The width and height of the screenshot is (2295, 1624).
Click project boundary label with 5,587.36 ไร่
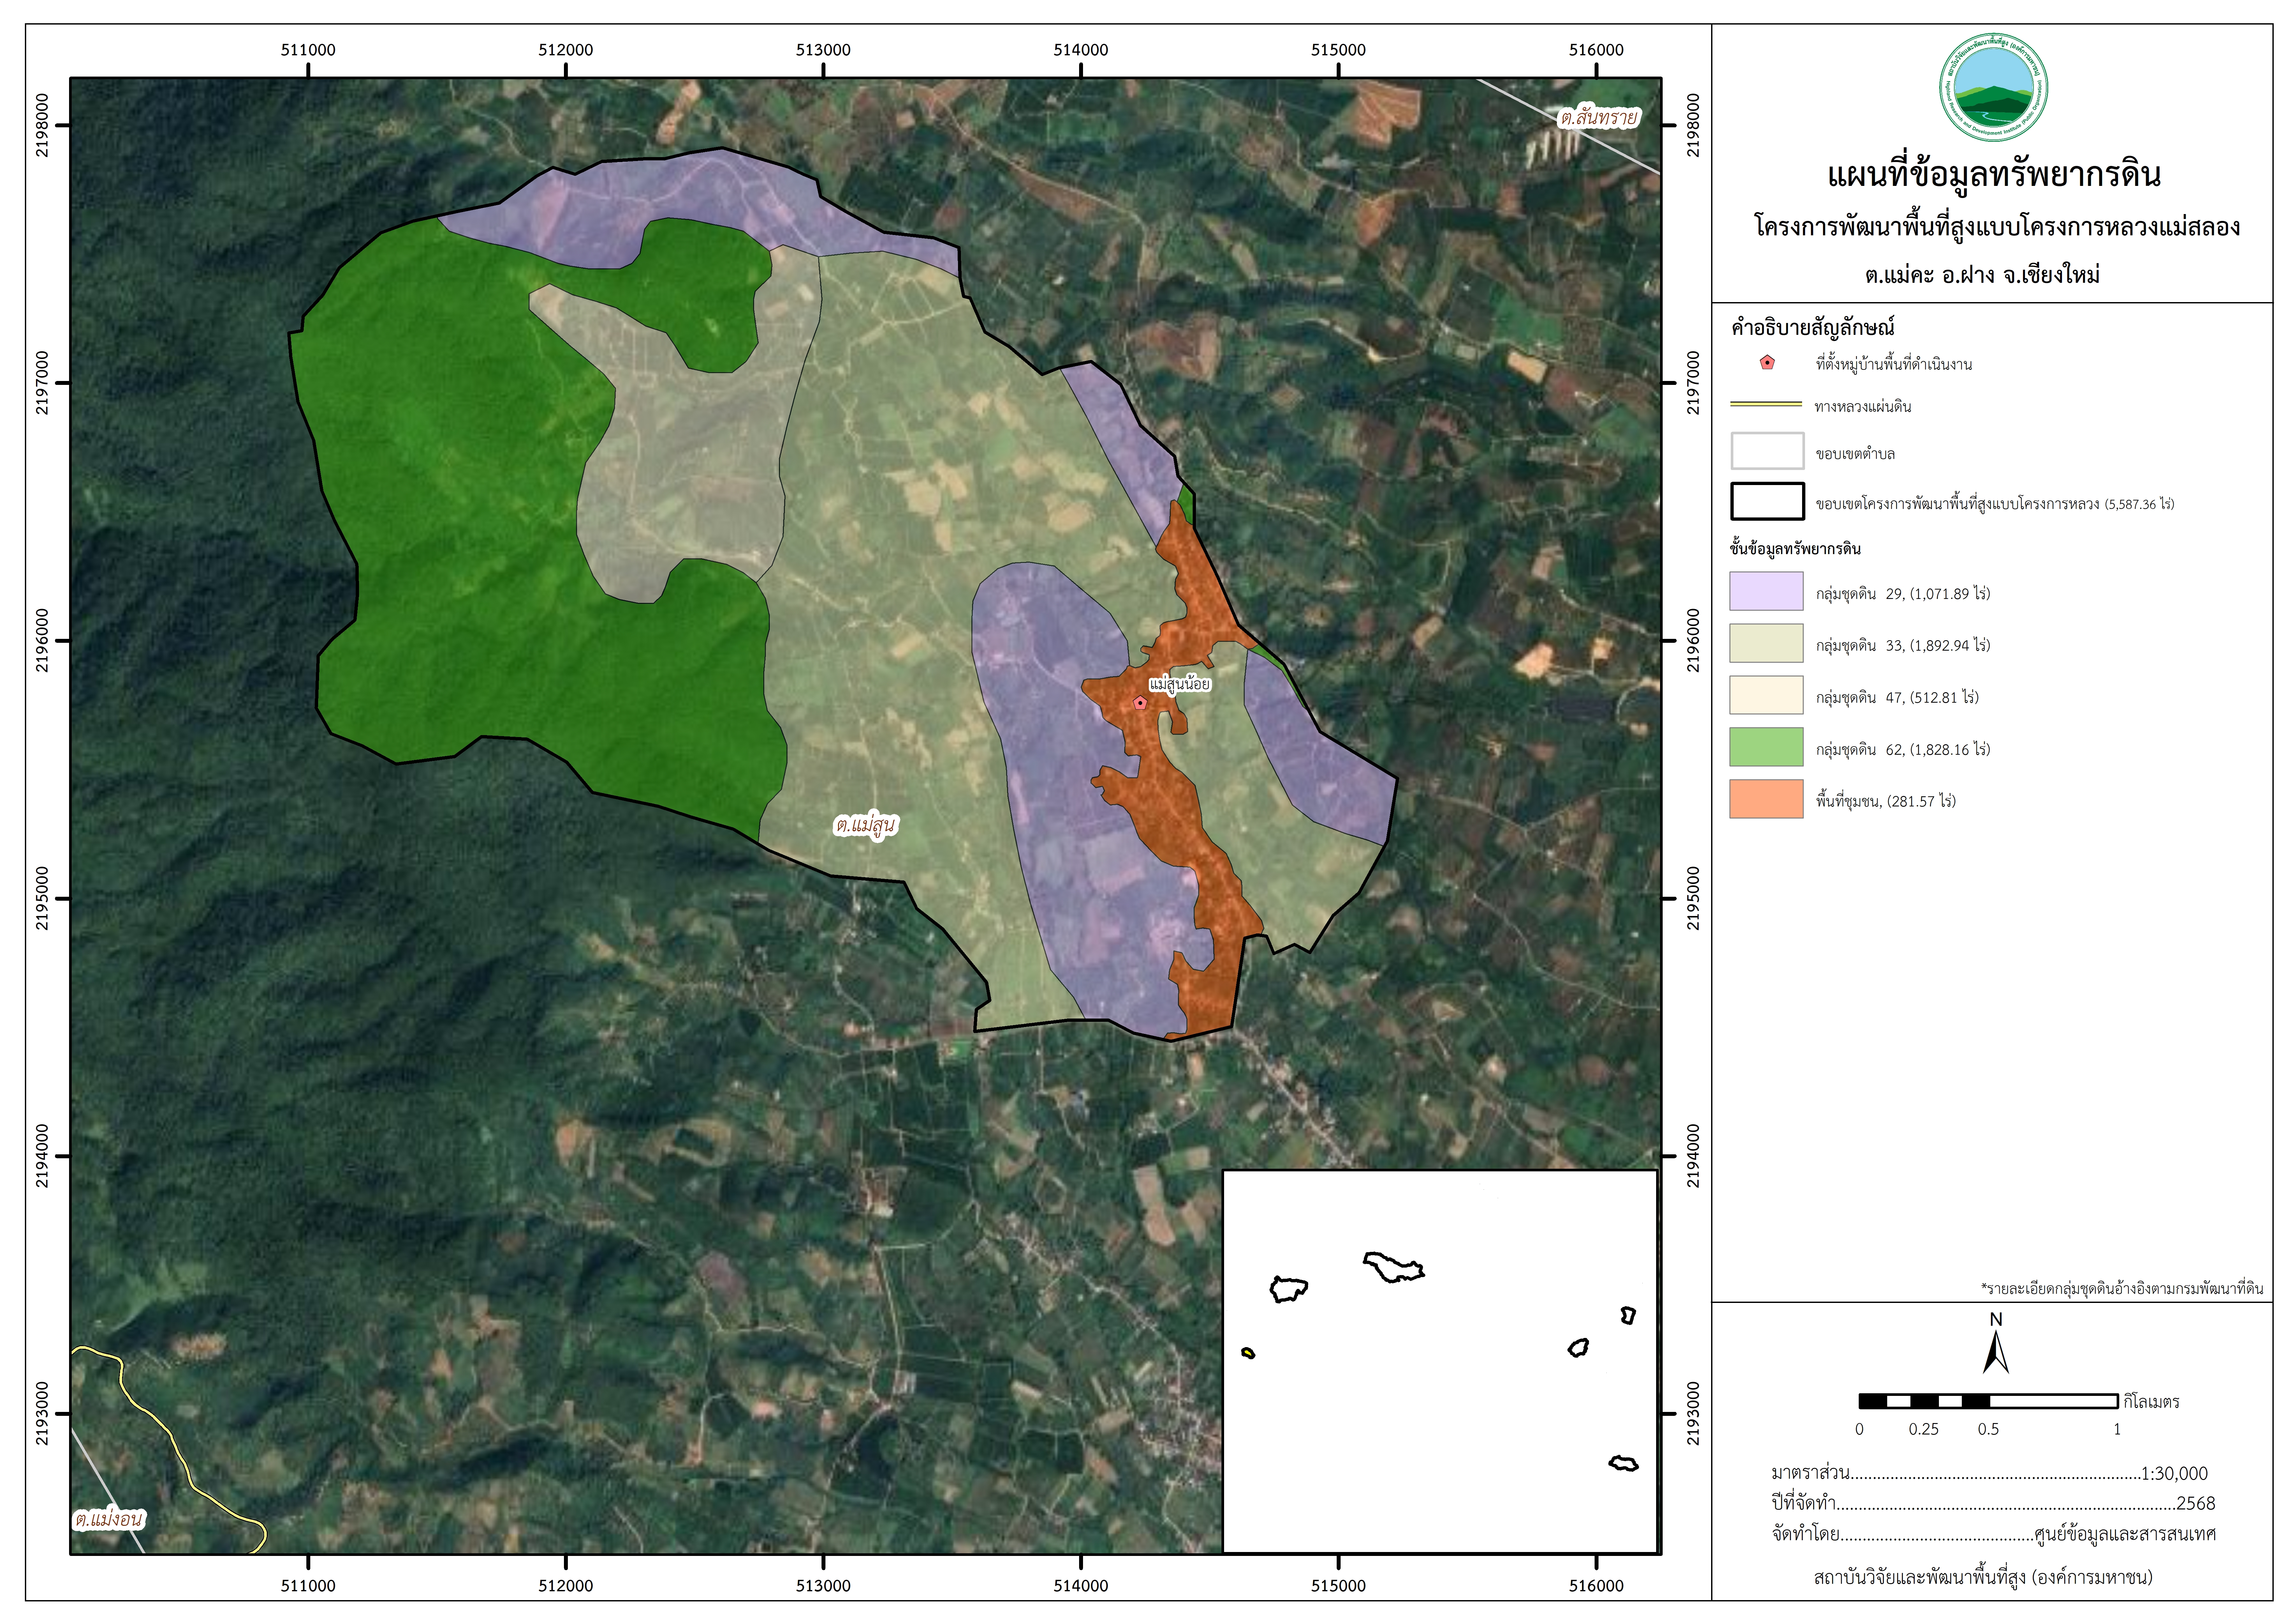pyautogui.click(x=1995, y=504)
